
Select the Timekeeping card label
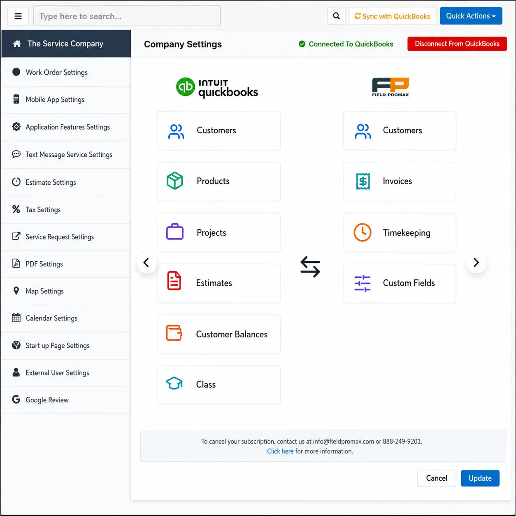click(407, 233)
